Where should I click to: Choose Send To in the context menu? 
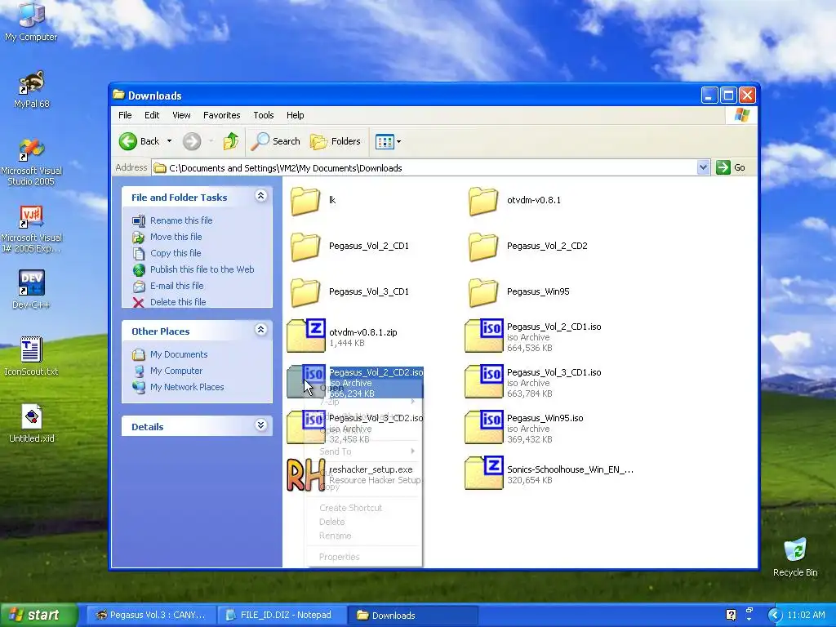pos(363,451)
